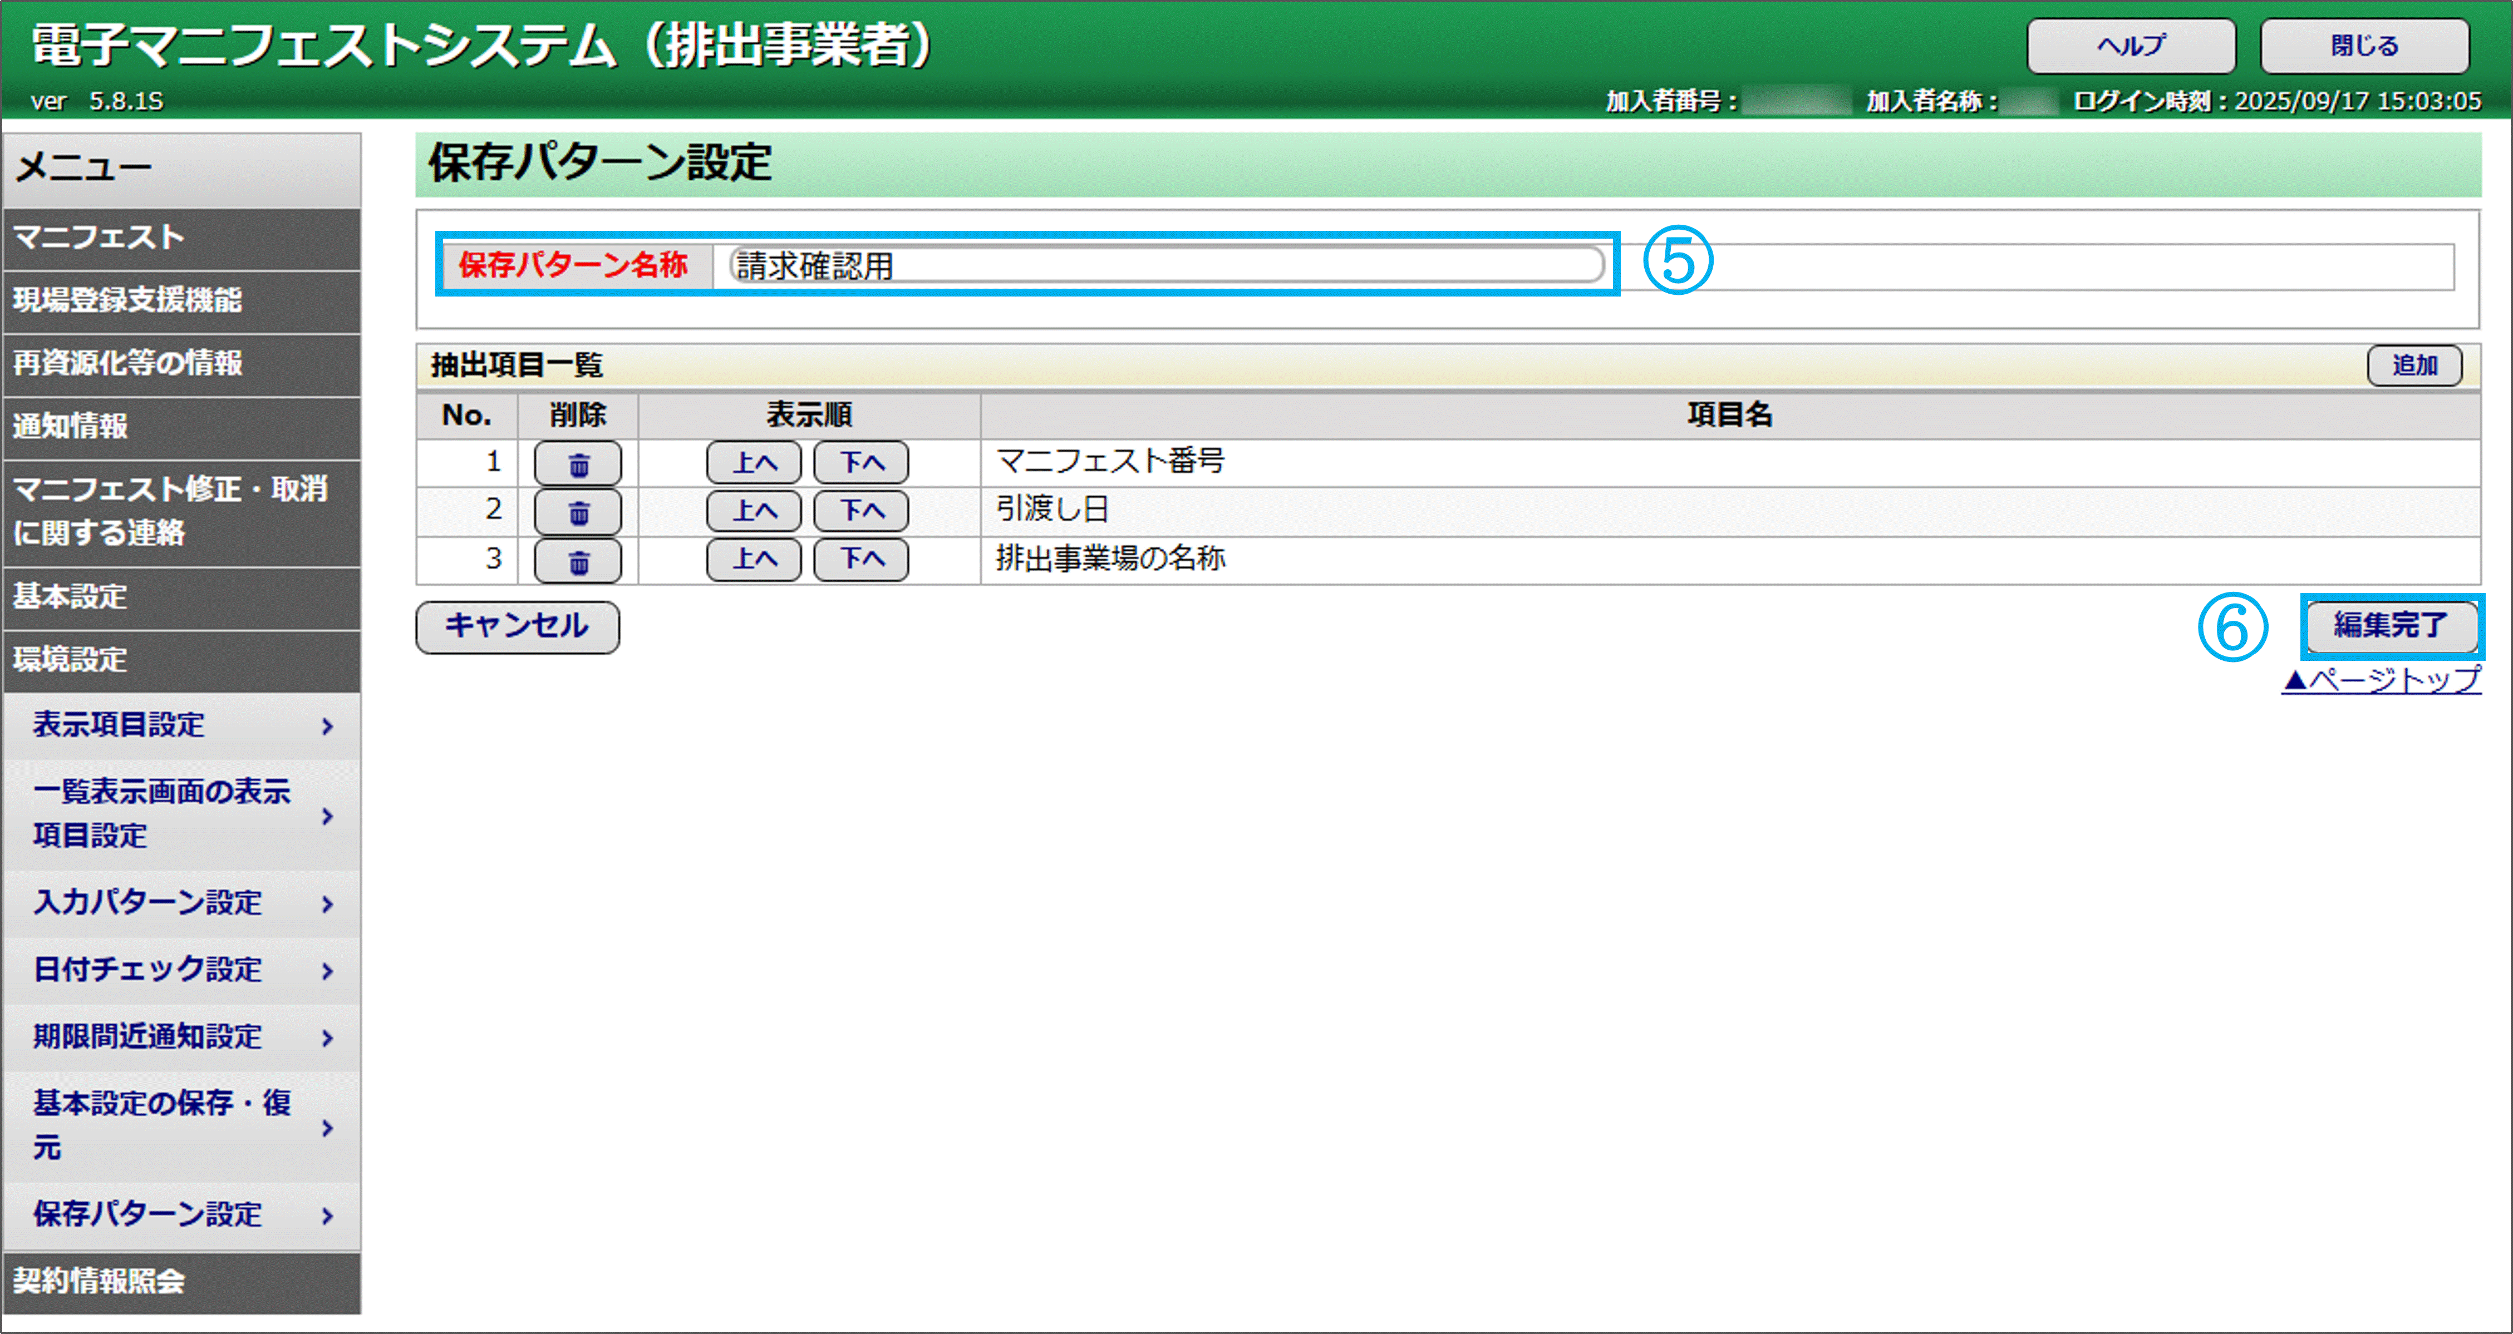This screenshot has height=1334, width=2513.
Task: Click trash icon for 引渡し日 row
Action: click(578, 511)
